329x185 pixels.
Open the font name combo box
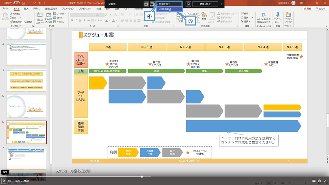[83, 15]
